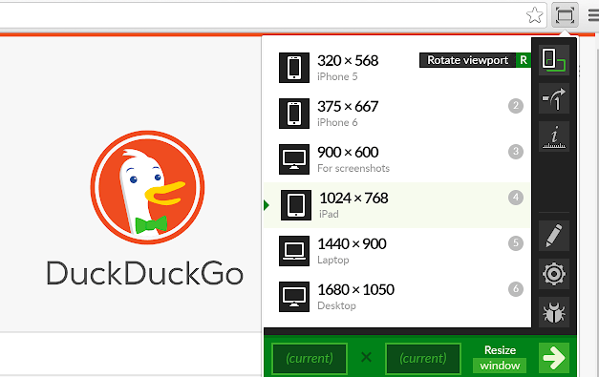This screenshot has width=599, height=377.
Task: Click the For screenshots monitor icon
Action: (294, 159)
